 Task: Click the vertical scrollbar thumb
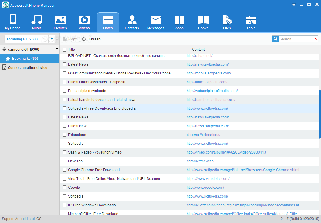tap(320, 114)
